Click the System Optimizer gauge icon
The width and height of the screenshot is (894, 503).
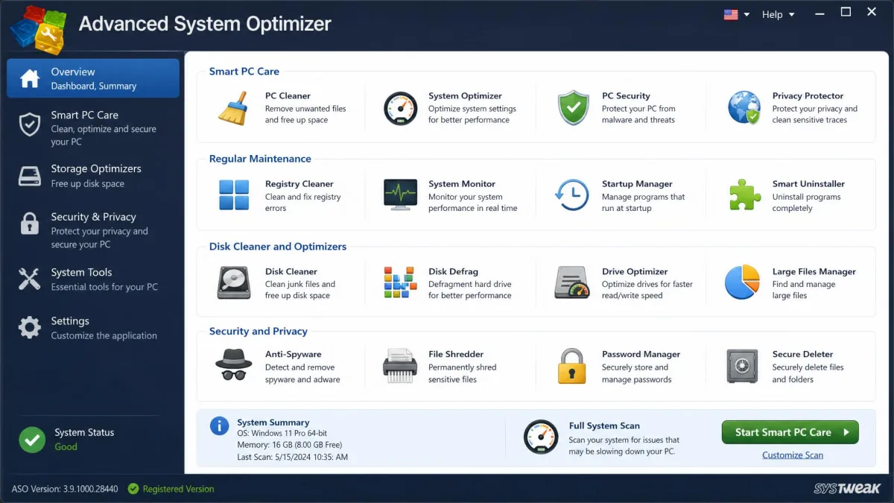click(400, 108)
